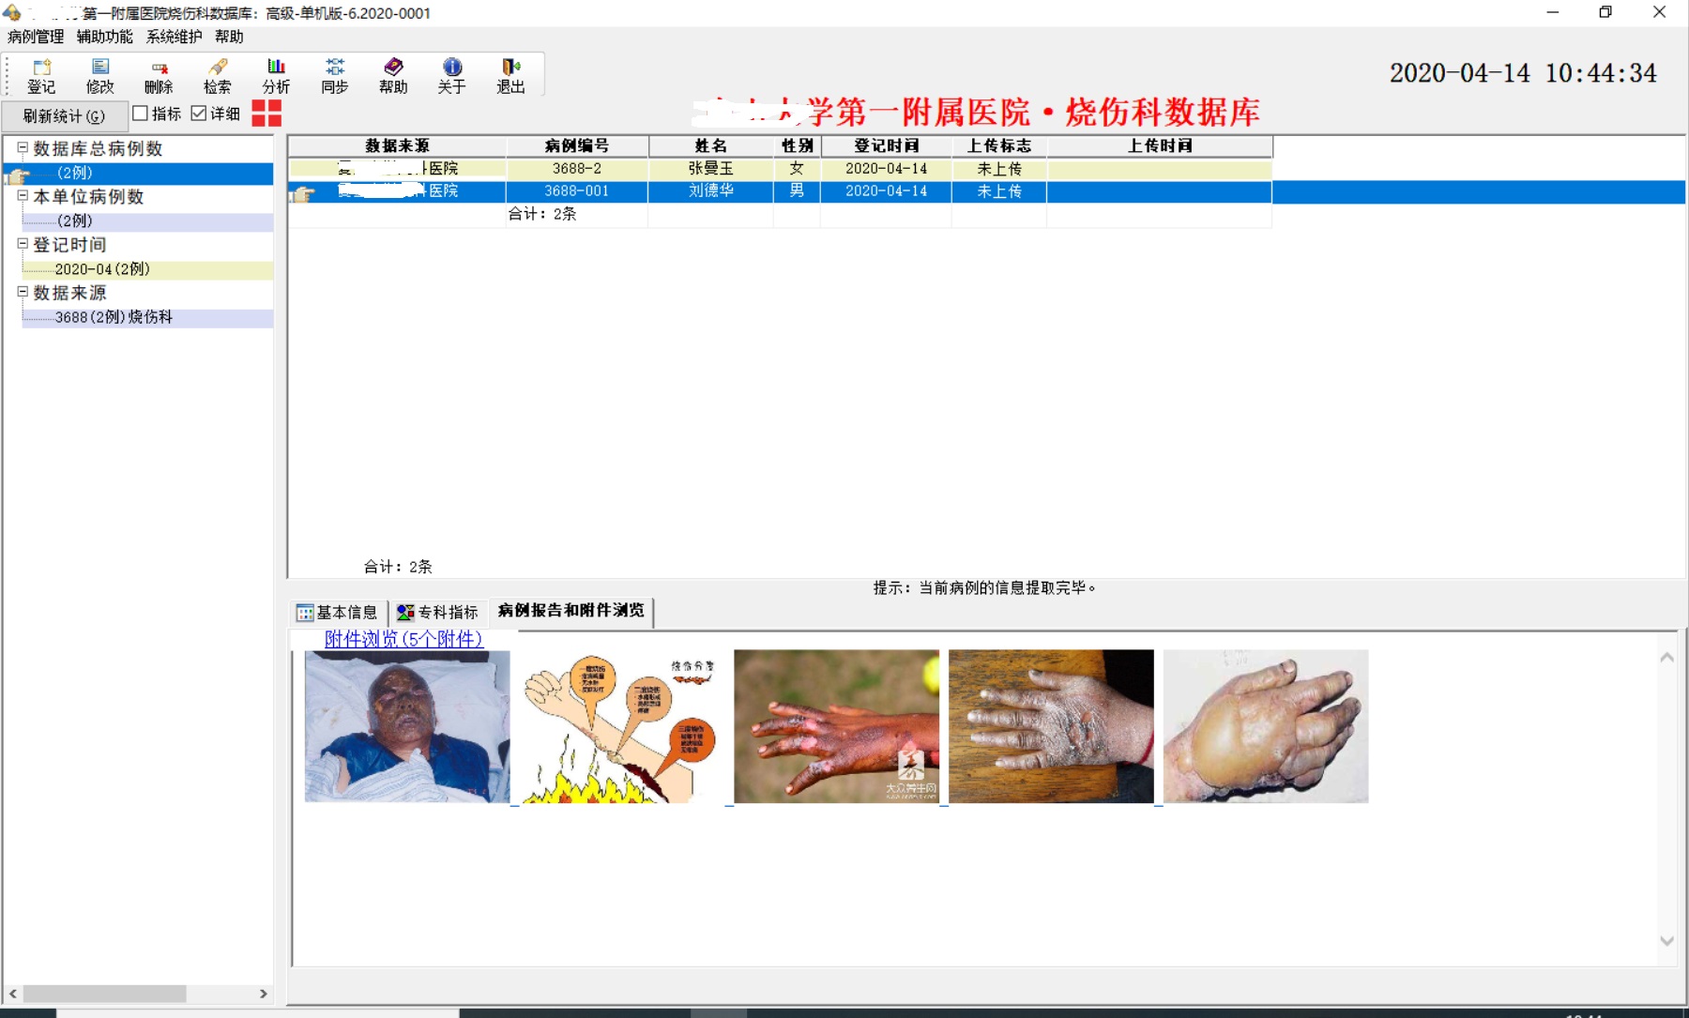Switch to the 专科指标 tab

click(437, 612)
